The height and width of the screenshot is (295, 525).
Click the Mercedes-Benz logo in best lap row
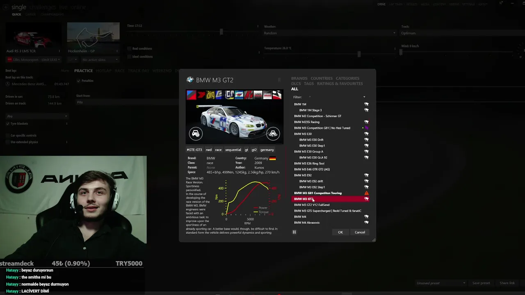(x=8, y=84)
